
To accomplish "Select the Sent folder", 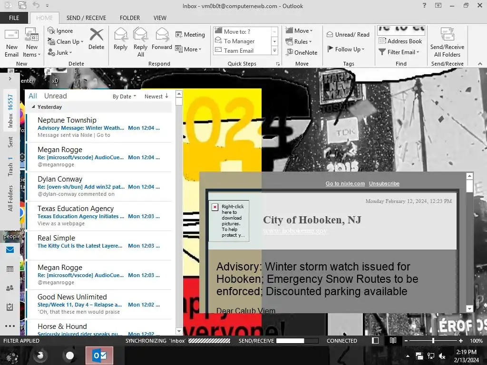I will point(10,142).
